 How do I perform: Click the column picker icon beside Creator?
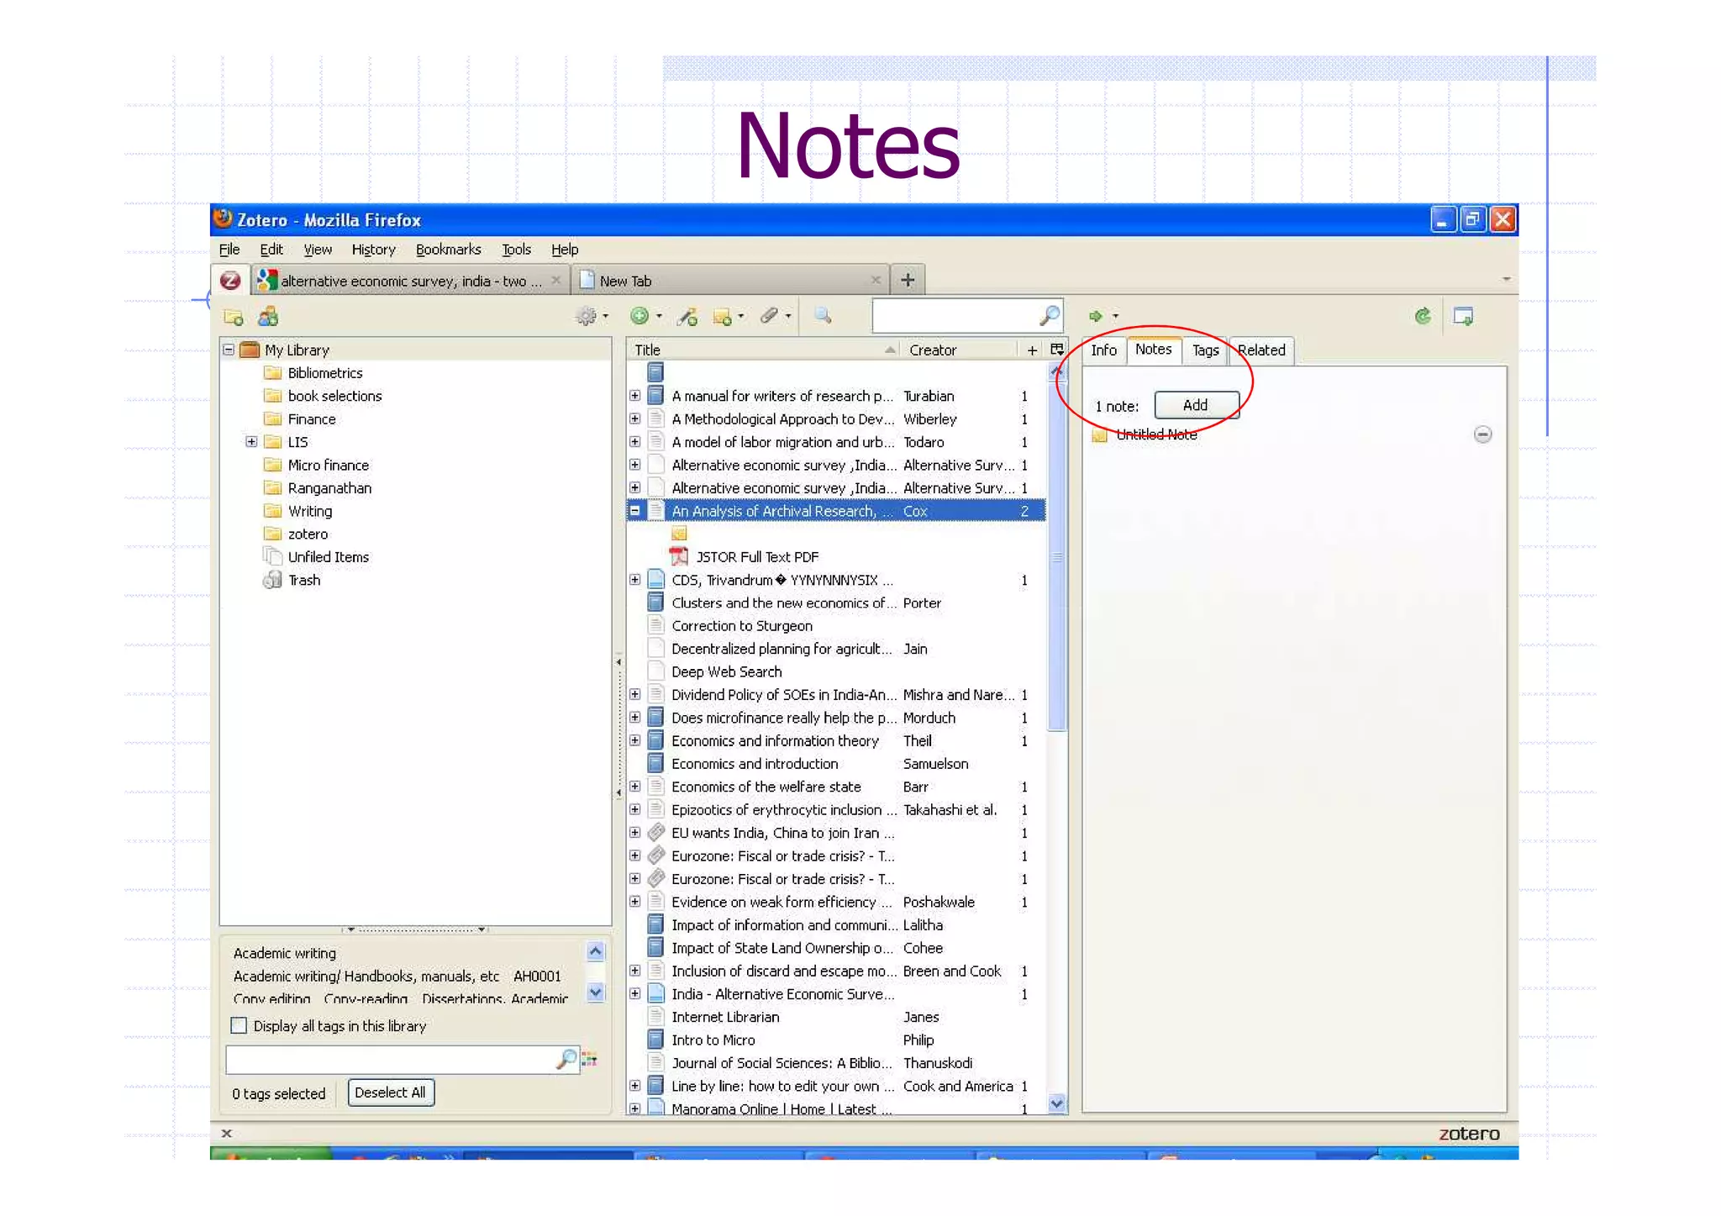(x=1056, y=350)
